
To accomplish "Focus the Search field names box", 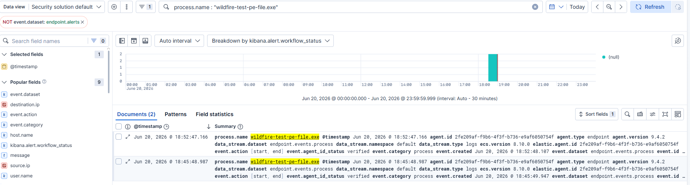I will click(x=49, y=41).
